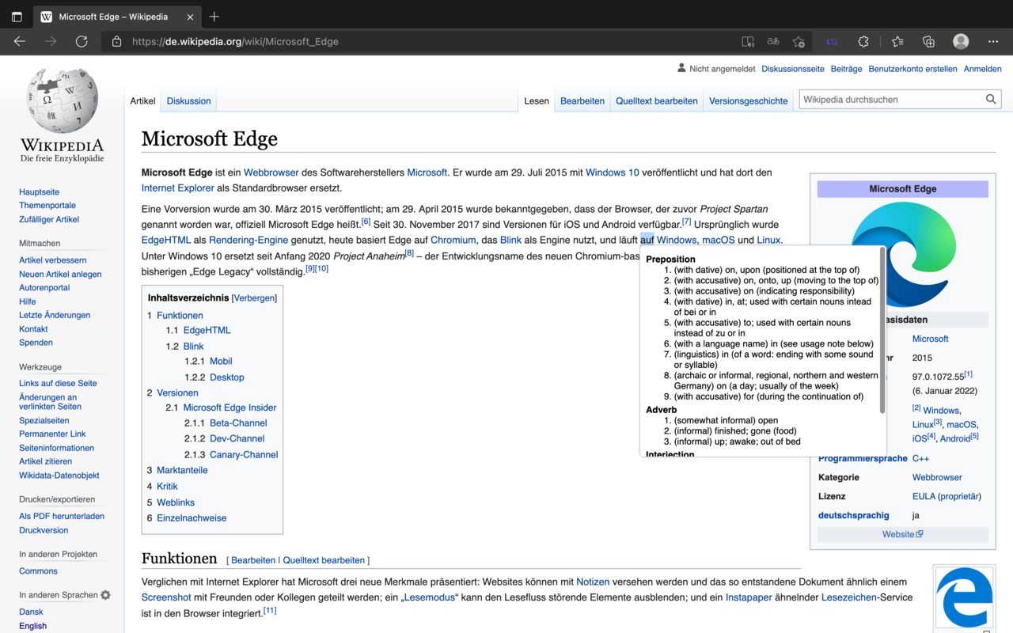Image resolution: width=1013 pixels, height=633 pixels.
Task: Open the Diskussionsseite link
Action: pyautogui.click(x=793, y=69)
